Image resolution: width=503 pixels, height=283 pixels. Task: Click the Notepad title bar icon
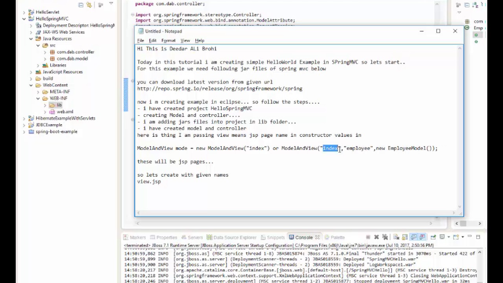[x=140, y=31]
